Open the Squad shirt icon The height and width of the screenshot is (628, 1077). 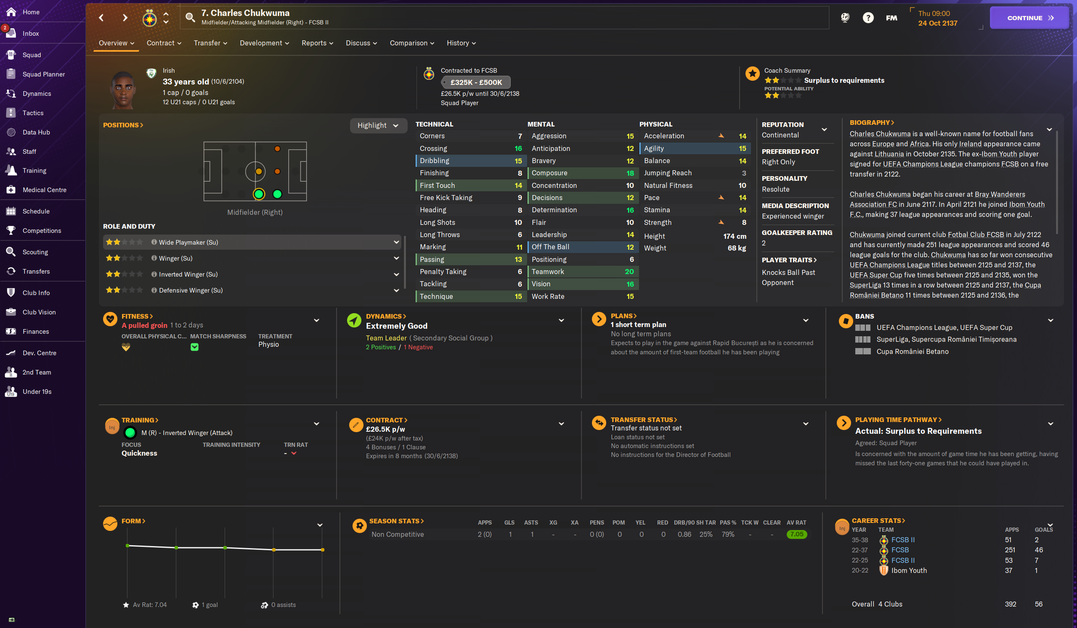point(11,55)
